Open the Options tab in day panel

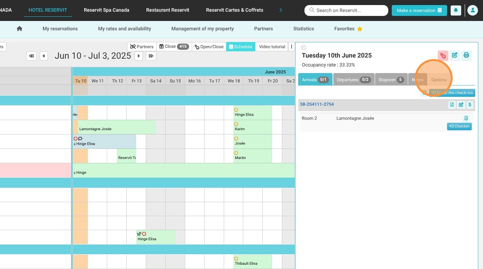coord(439,80)
